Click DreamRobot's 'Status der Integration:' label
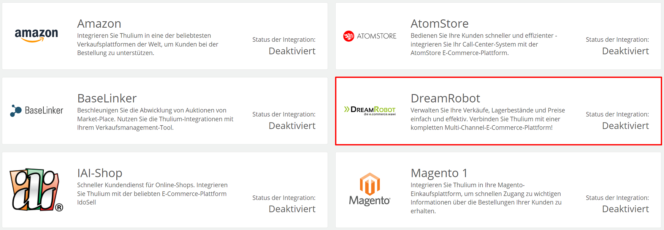Image resolution: width=664 pixels, height=230 pixels. point(617,114)
